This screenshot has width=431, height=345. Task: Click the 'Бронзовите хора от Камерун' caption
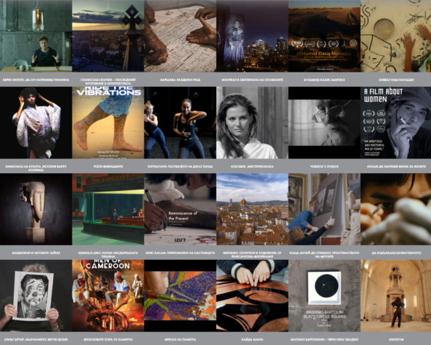(x=107, y=339)
